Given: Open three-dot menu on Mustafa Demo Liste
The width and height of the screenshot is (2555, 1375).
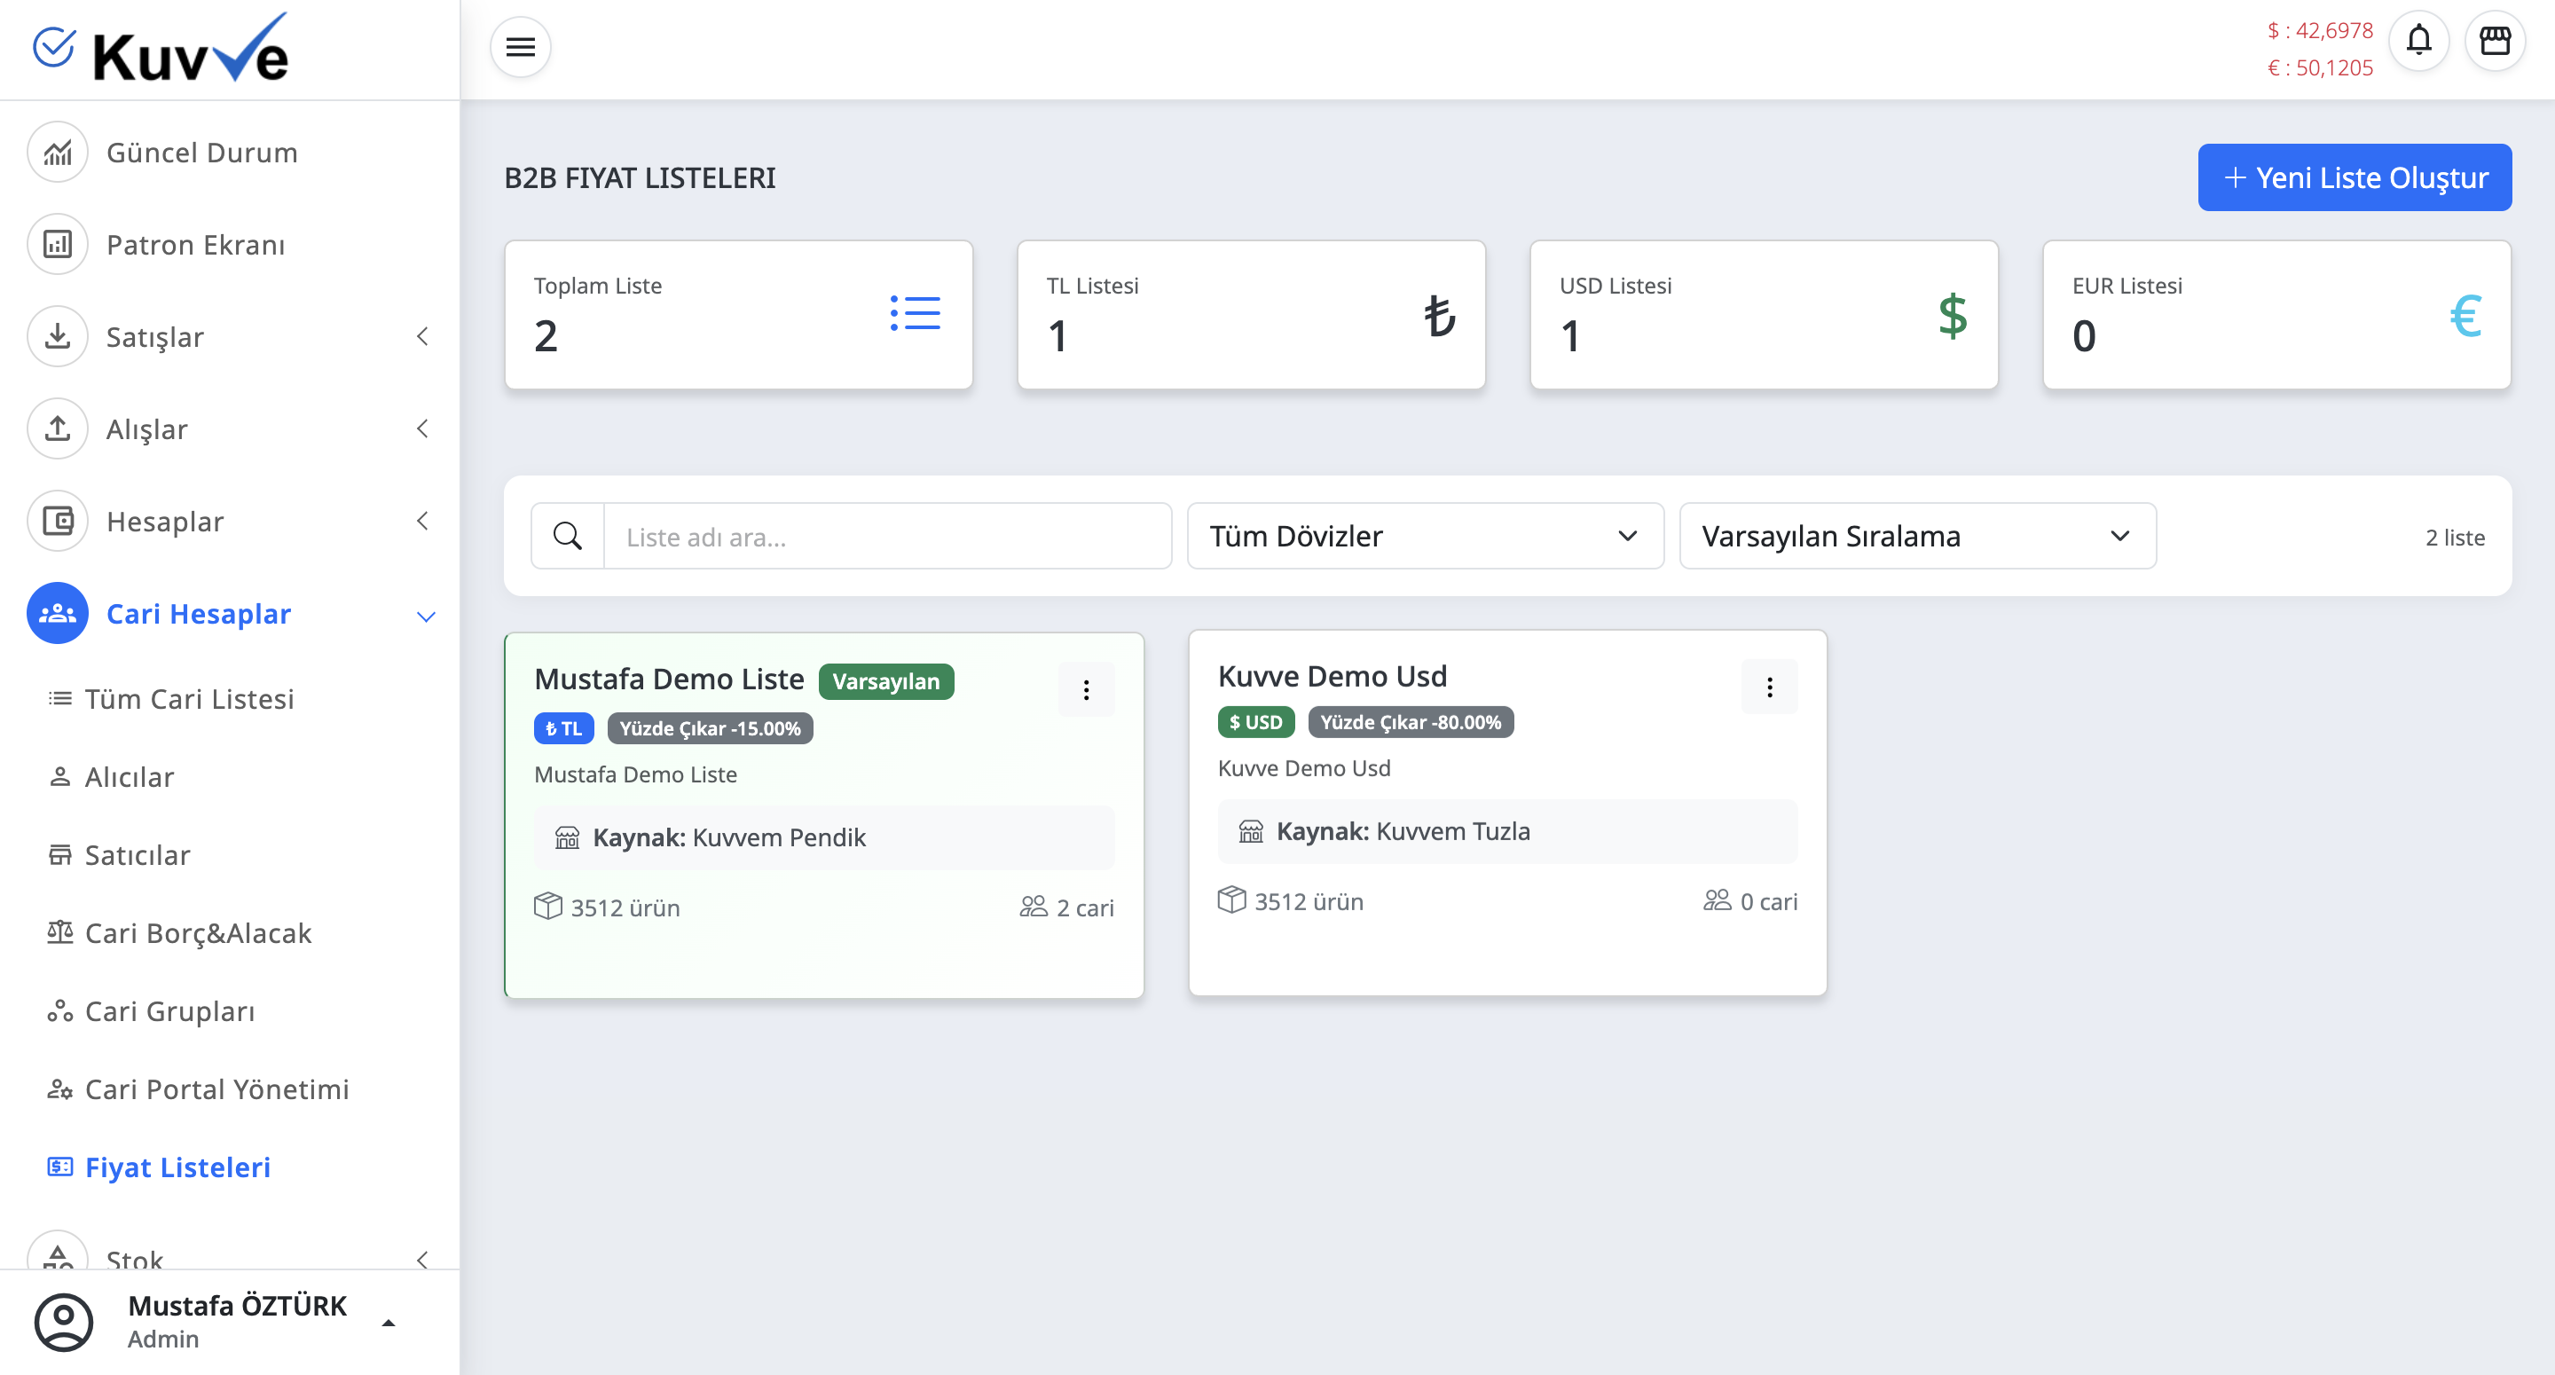Looking at the screenshot, I should coord(1086,689).
